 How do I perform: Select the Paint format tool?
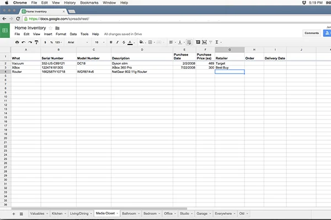[x=36, y=42]
